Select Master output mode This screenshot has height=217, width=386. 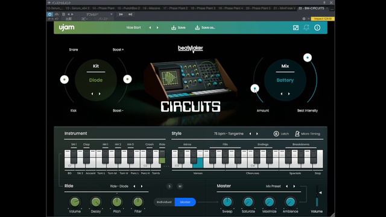(x=185, y=202)
